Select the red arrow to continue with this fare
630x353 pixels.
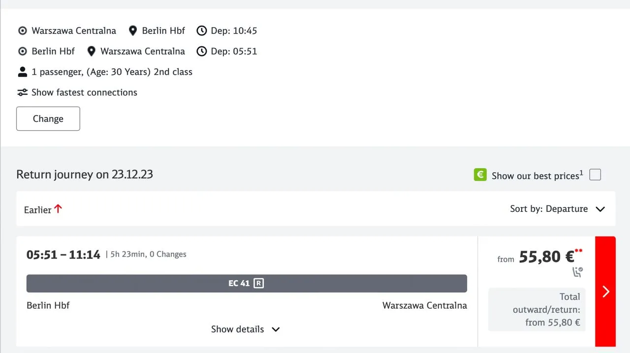tap(605, 292)
